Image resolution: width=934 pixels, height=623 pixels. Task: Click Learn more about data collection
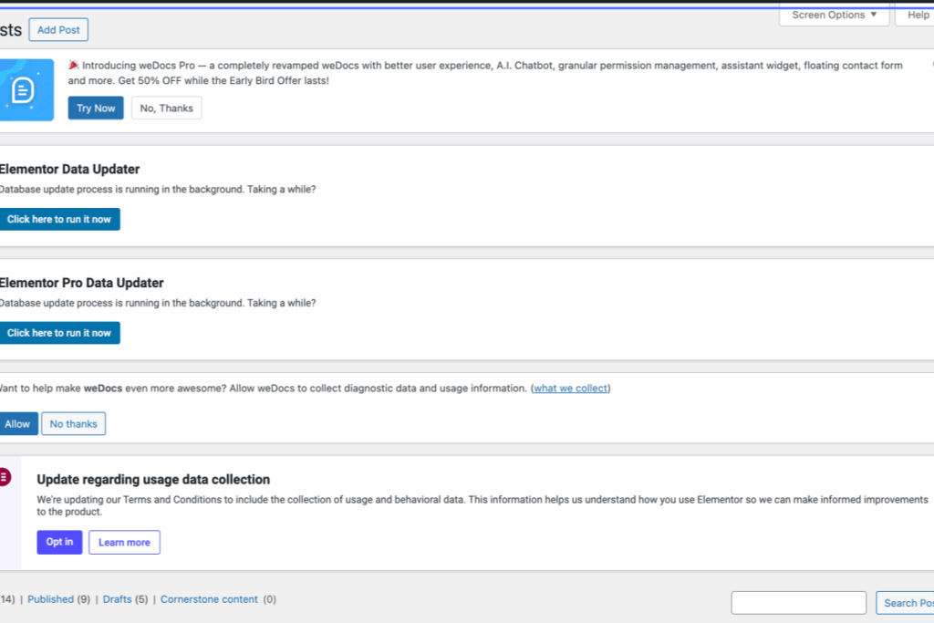(x=124, y=542)
